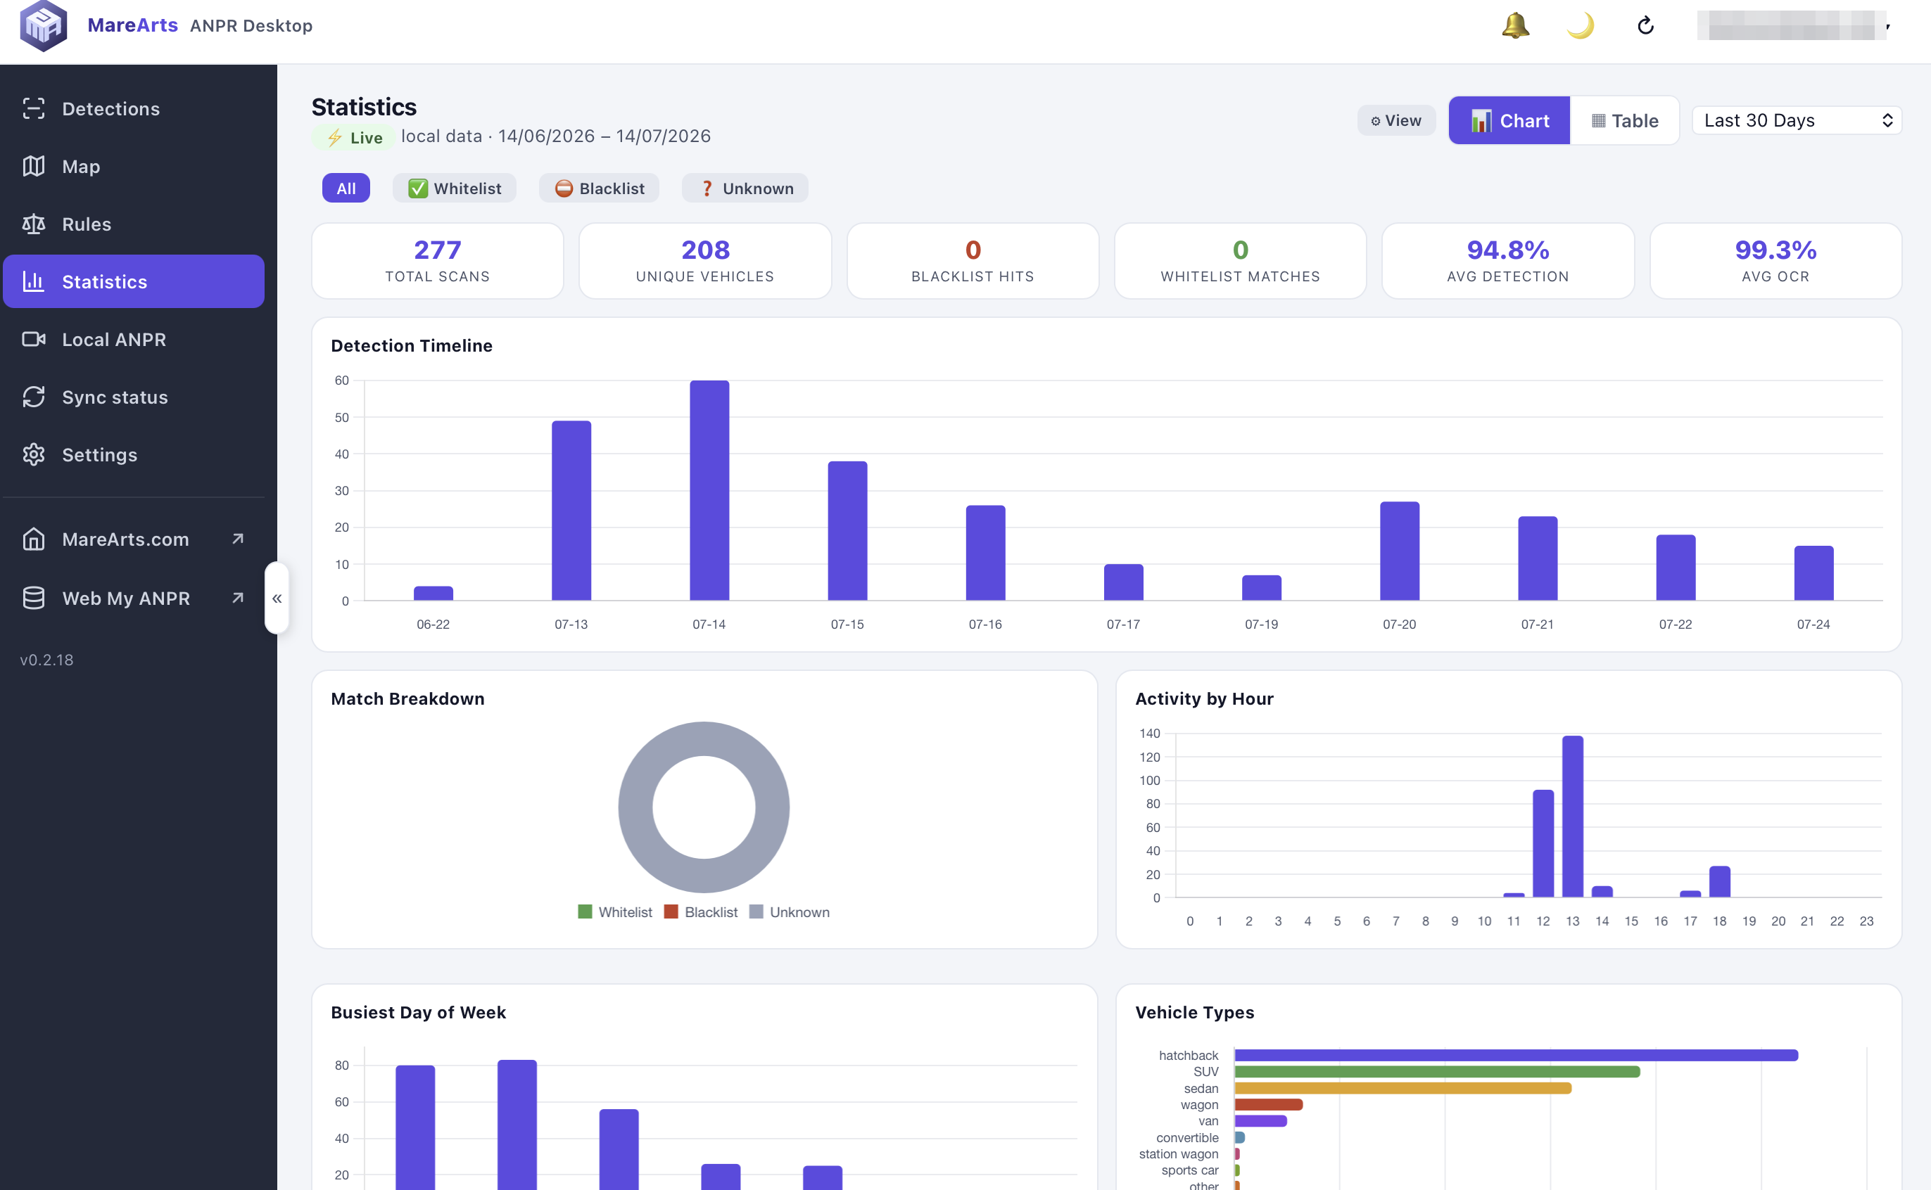Click the sedan orange bar
Screen dimensions: 1931x1190
point(1403,1089)
